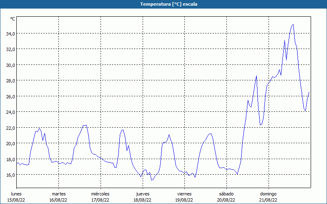Click the 20/08/22 date label
327x204 pixels.
[x=226, y=200]
